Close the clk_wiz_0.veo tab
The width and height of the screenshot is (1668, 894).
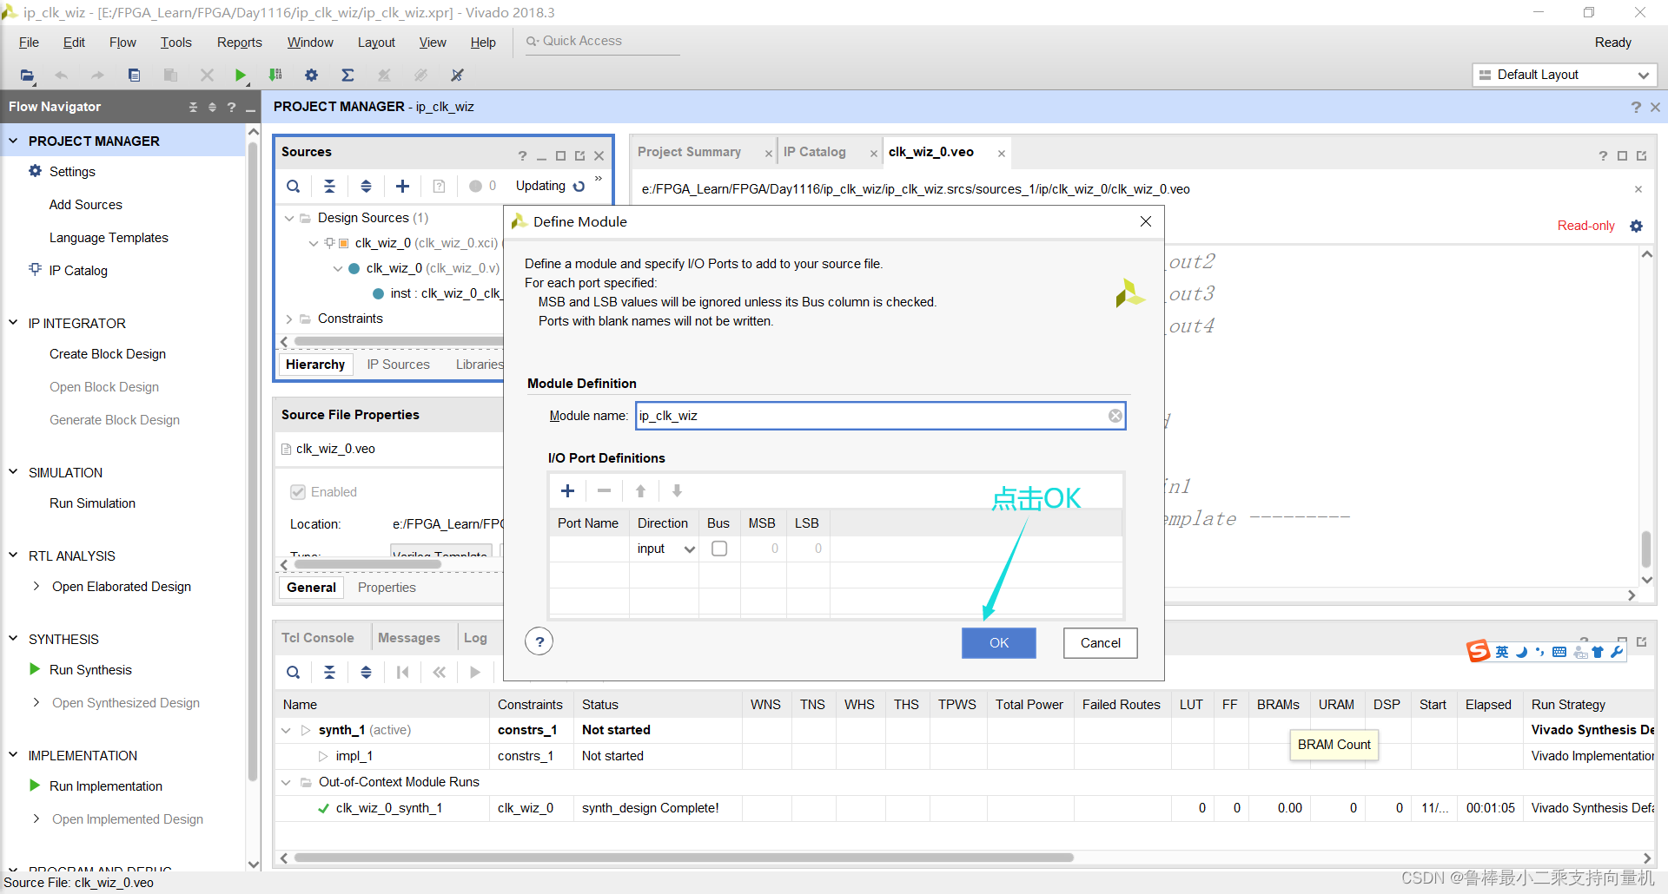[x=1001, y=154]
